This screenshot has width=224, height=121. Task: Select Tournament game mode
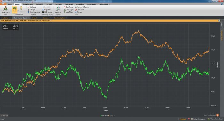click(x=21, y=9)
